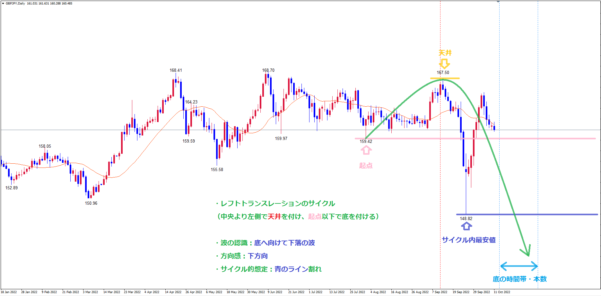Click the 150.96 price low label
The height and width of the screenshot is (296, 601).
[x=91, y=203]
